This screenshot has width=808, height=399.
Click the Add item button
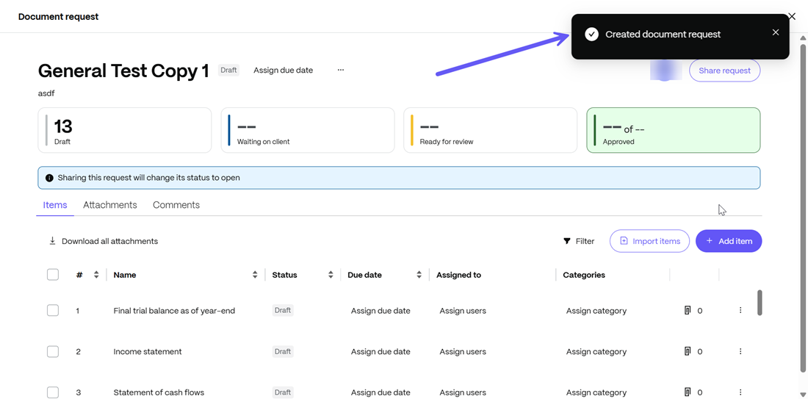(x=729, y=241)
